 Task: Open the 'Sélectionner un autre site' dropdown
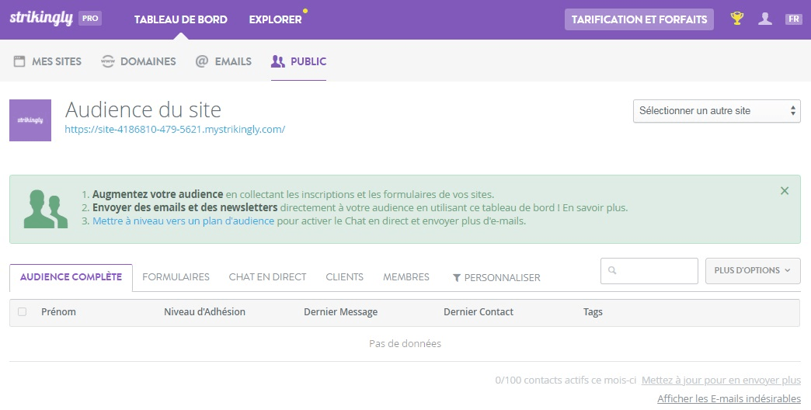(x=716, y=111)
